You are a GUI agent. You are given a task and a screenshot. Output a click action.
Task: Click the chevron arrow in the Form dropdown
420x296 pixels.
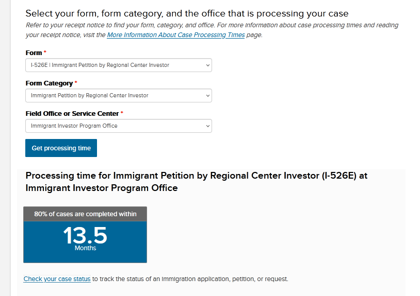coord(207,65)
